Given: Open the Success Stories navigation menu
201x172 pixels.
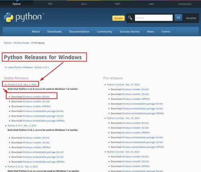Looking at the screenshot, I should pyautogui.click(x=129, y=32).
